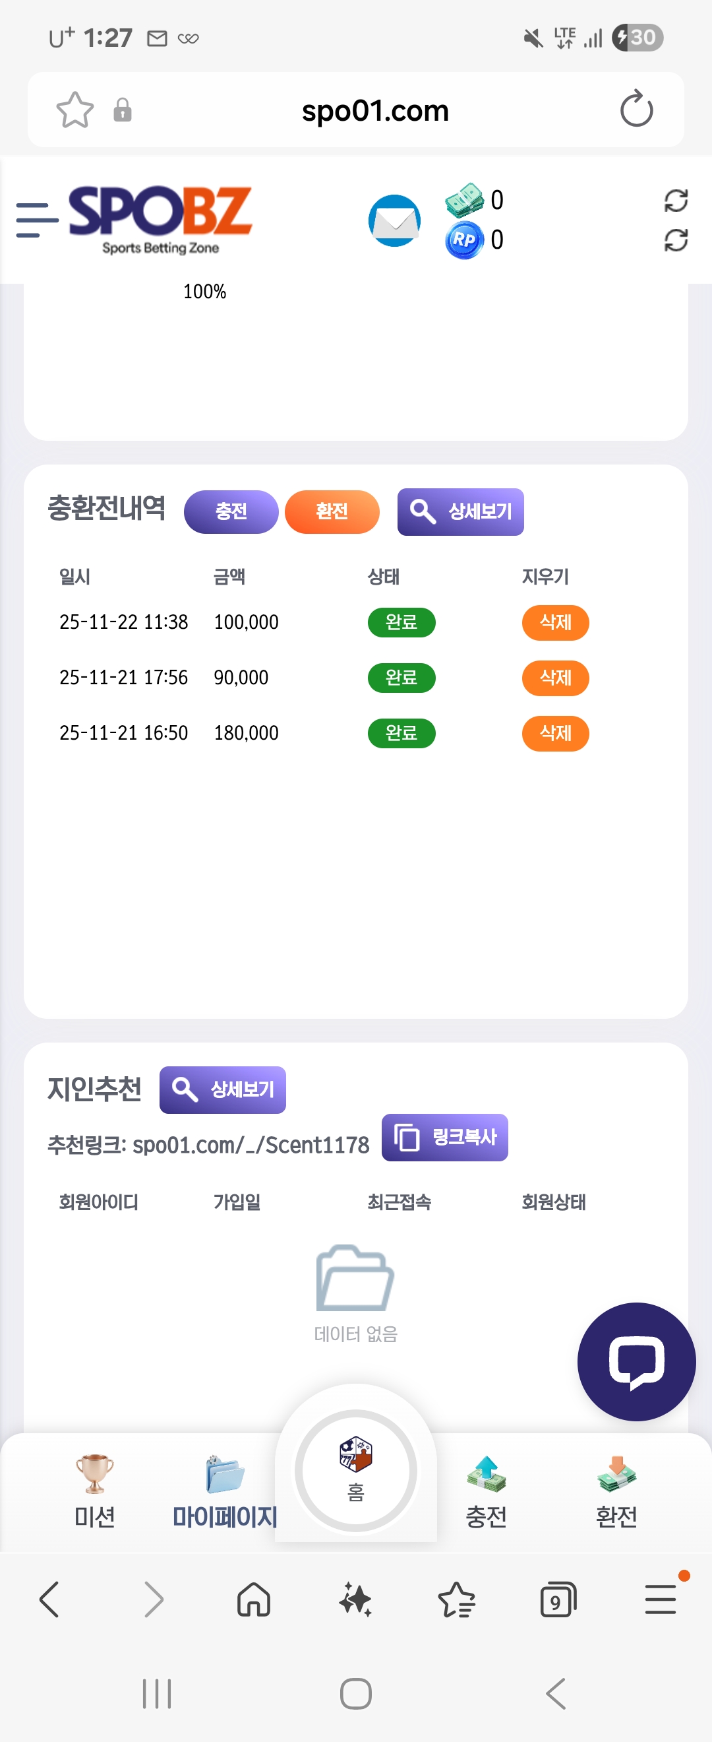Reload the page in browser
This screenshot has width=712, height=1742.
click(x=636, y=110)
